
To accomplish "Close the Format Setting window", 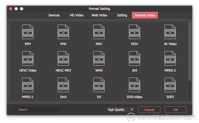I will point(11,9).
